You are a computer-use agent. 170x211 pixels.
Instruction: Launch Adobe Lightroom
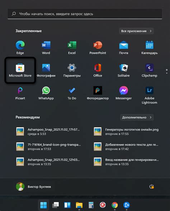coord(149,95)
